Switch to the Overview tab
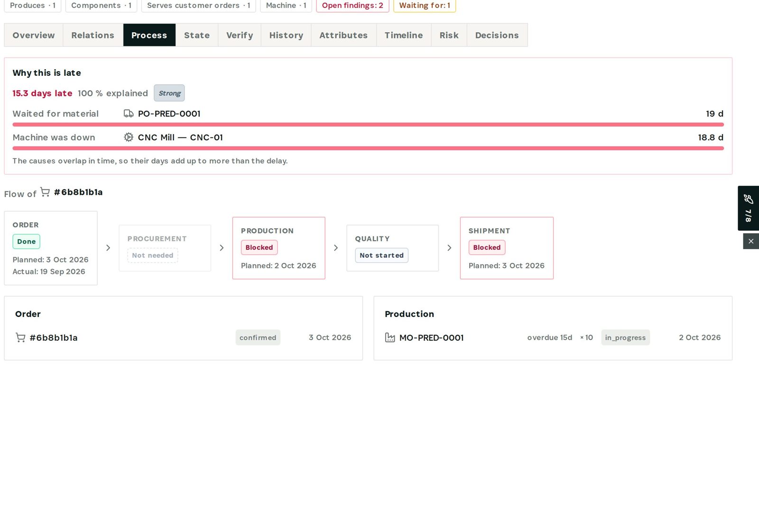The image size is (759, 514). coord(34,35)
